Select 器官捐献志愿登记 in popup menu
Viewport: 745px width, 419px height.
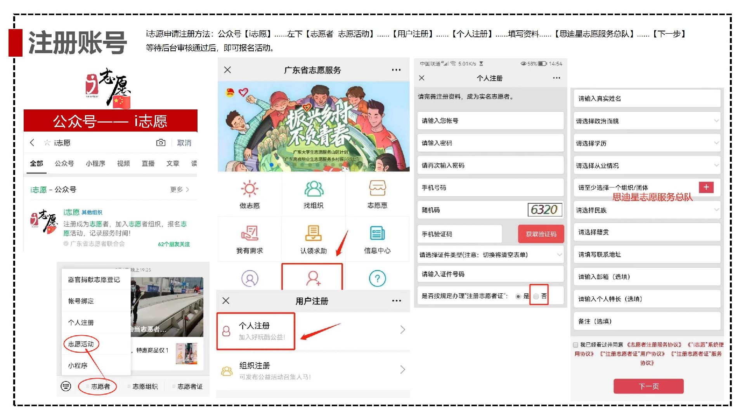pos(94,280)
